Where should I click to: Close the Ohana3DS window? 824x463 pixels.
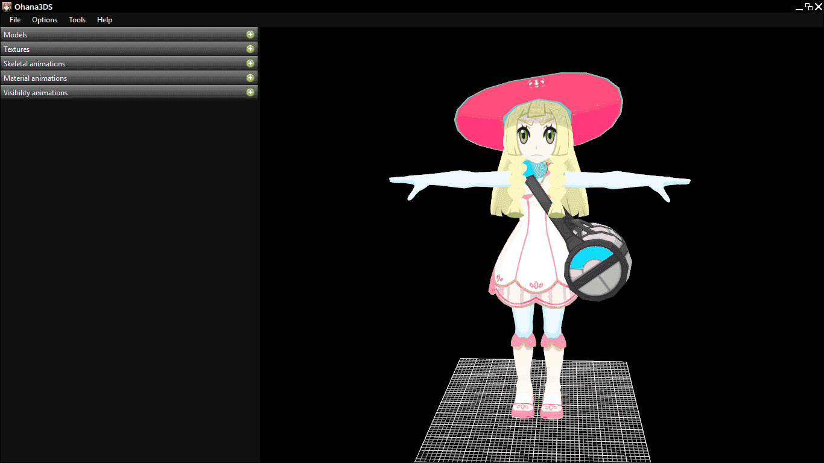point(819,7)
